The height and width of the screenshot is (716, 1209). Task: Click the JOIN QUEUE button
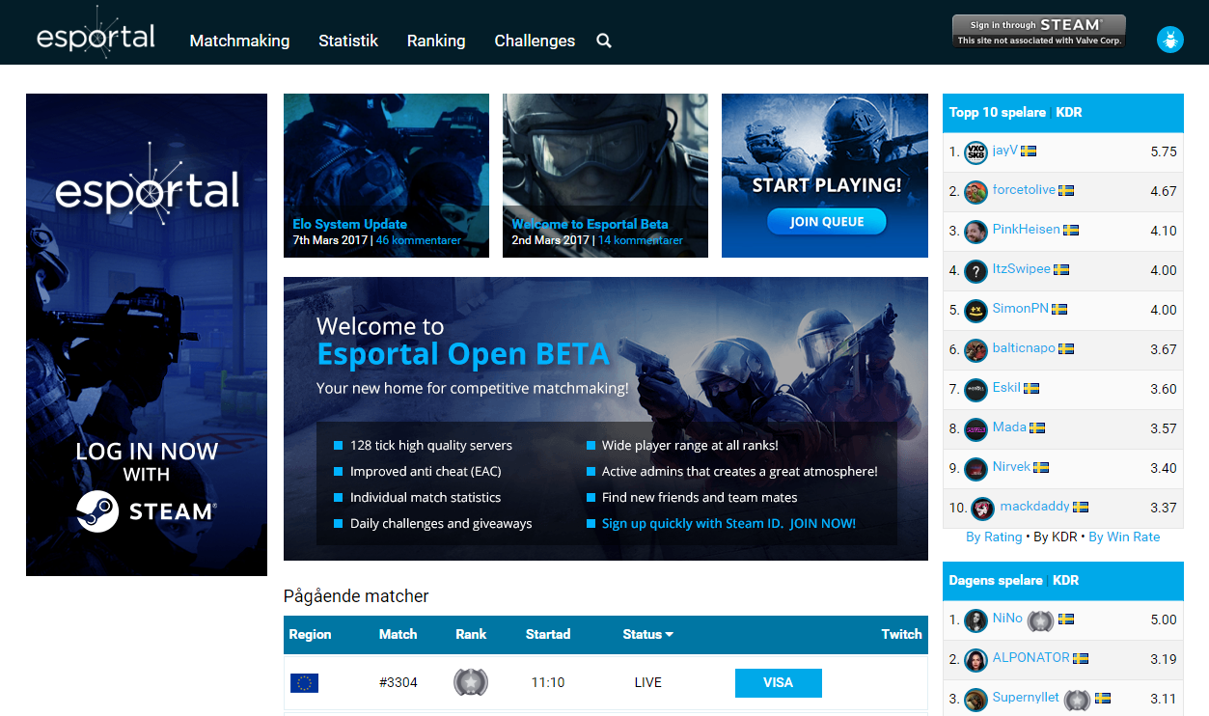click(827, 222)
